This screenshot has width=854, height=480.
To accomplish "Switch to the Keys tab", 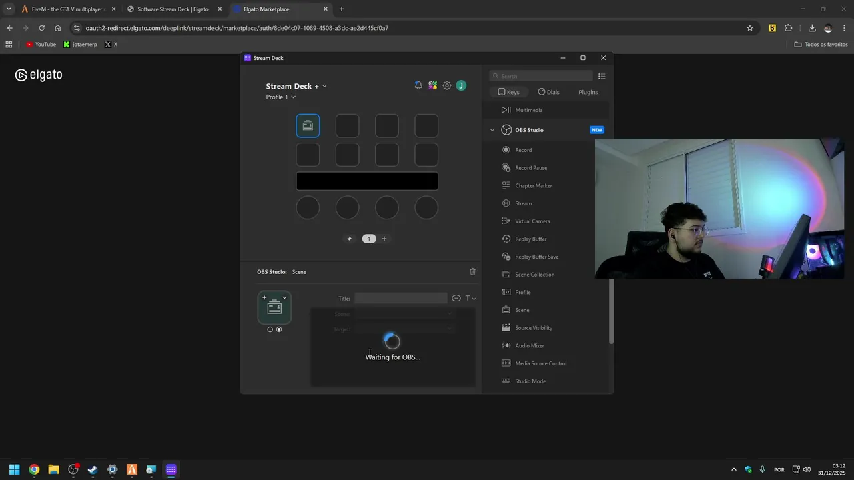I will point(509,92).
